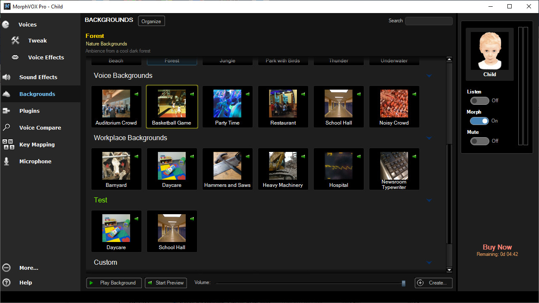Image resolution: width=539 pixels, height=303 pixels.
Task: Enable the Mute toggle
Action: coord(480,141)
